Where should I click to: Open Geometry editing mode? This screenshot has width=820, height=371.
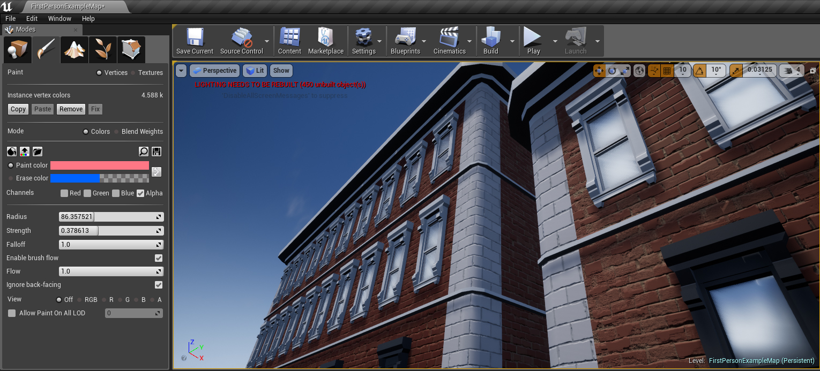point(131,49)
